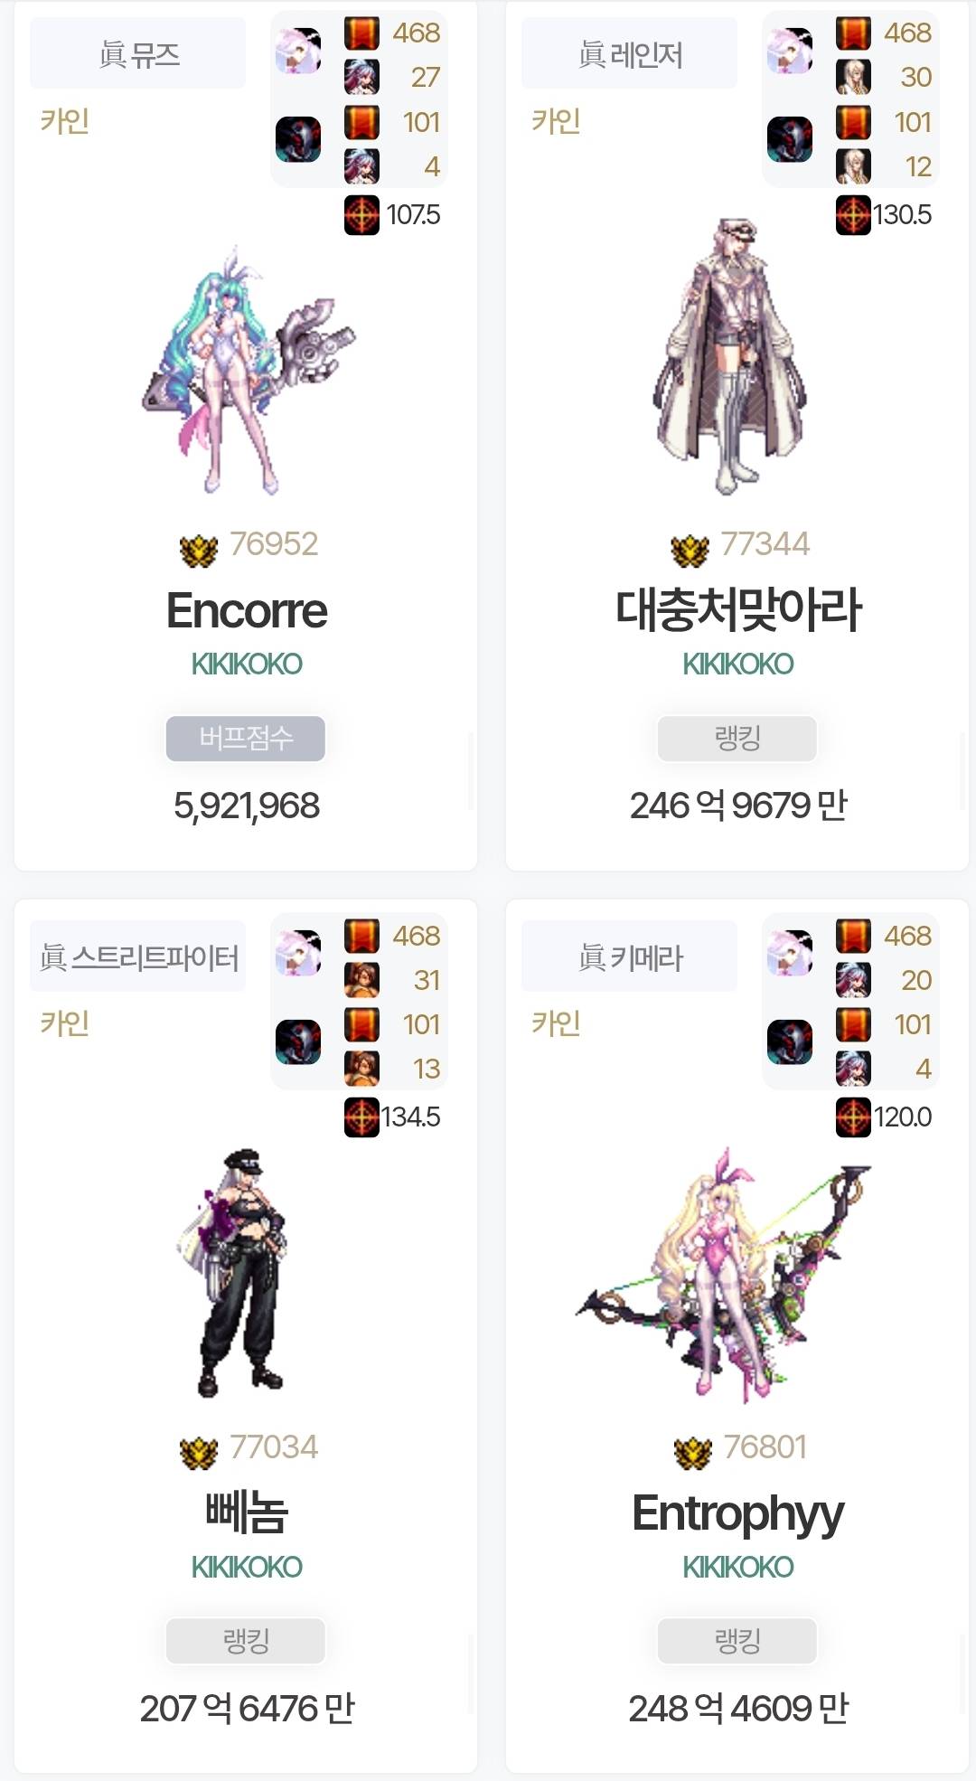The width and height of the screenshot is (976, 1781).
Task: Click the red banner icon beside 468 in Encorre card
Action: tap(361, 33)
